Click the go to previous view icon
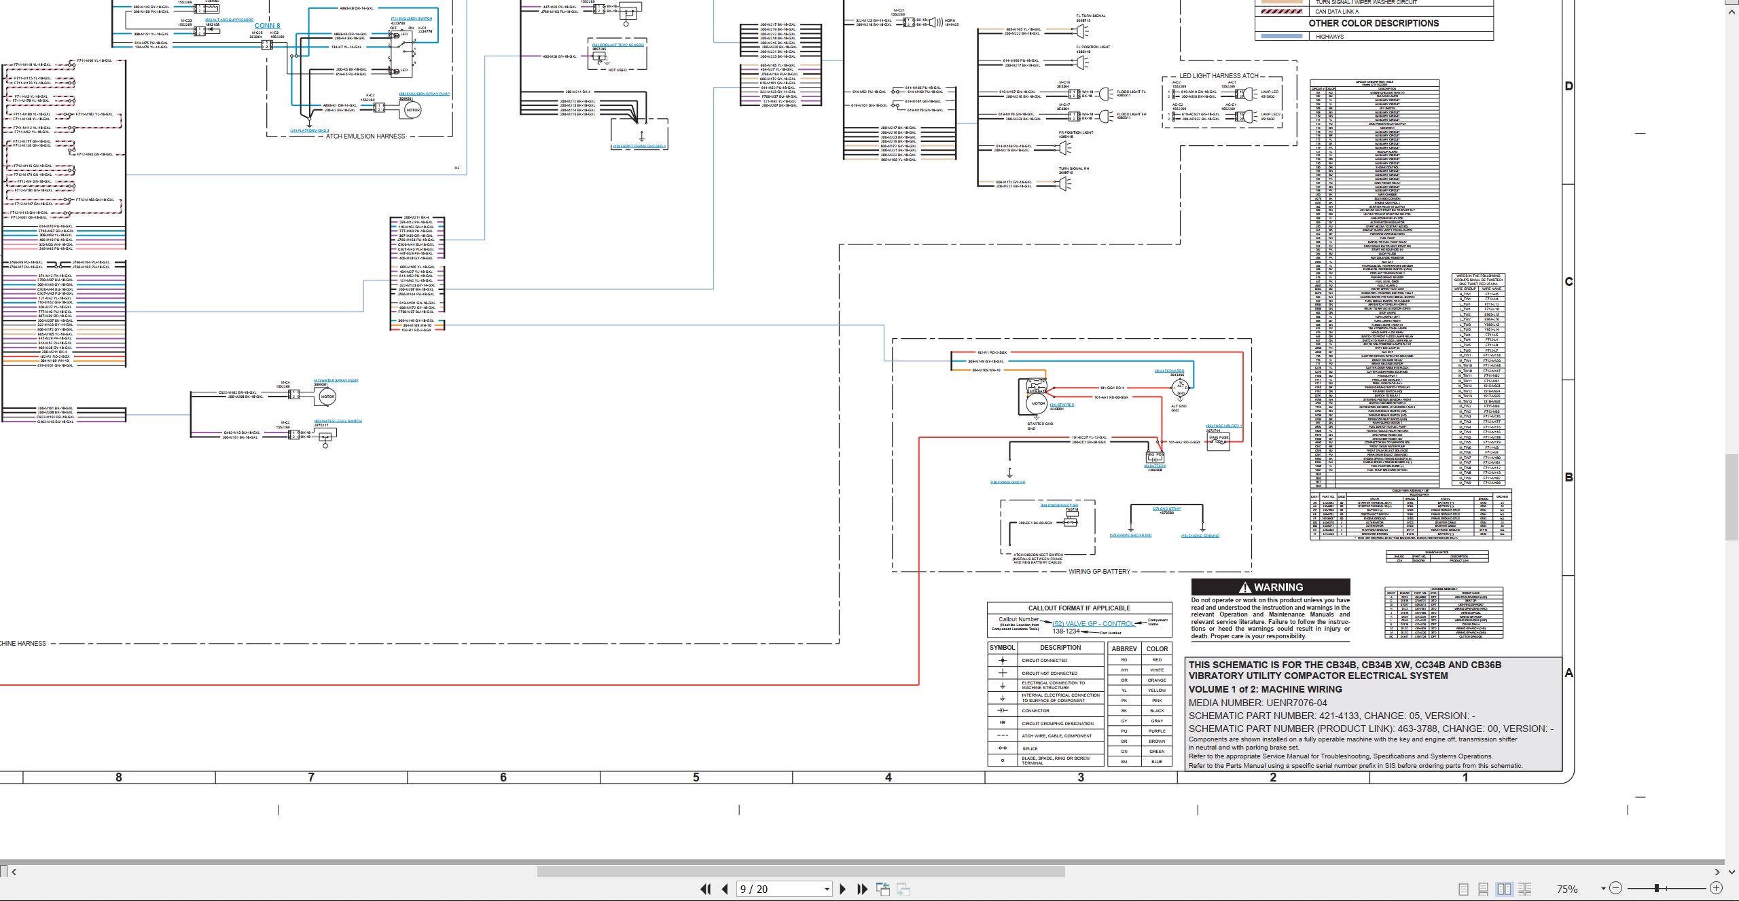 click(883, 889)
